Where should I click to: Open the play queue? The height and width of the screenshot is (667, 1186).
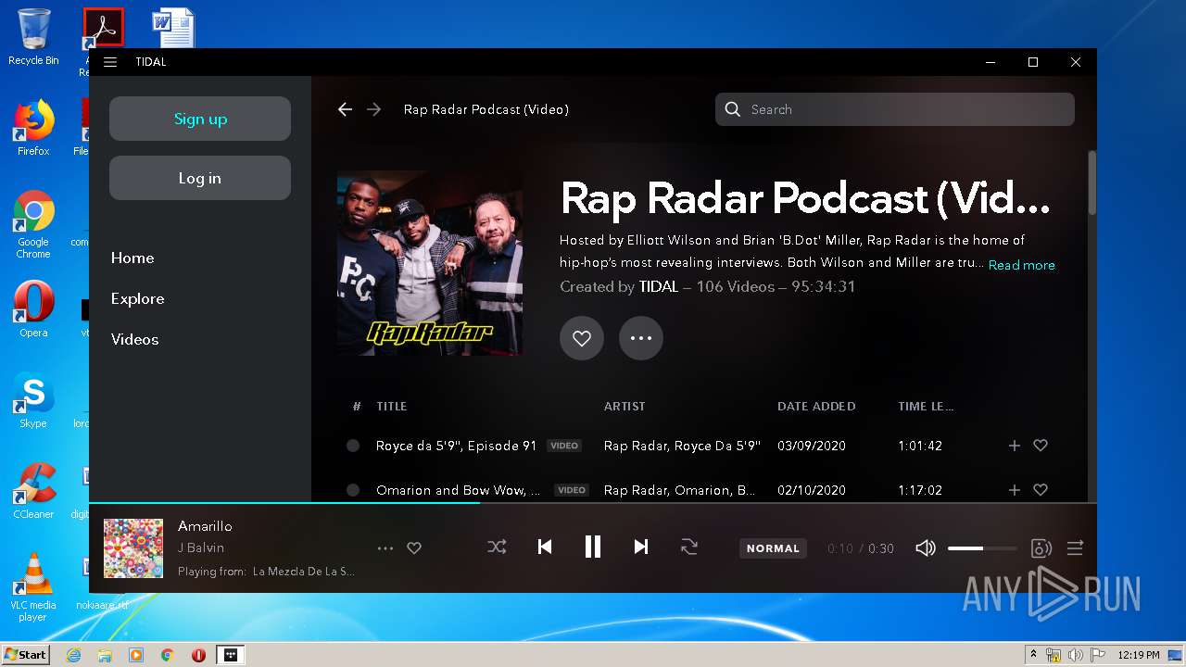pyautogui.click(x=1075, y=548)
